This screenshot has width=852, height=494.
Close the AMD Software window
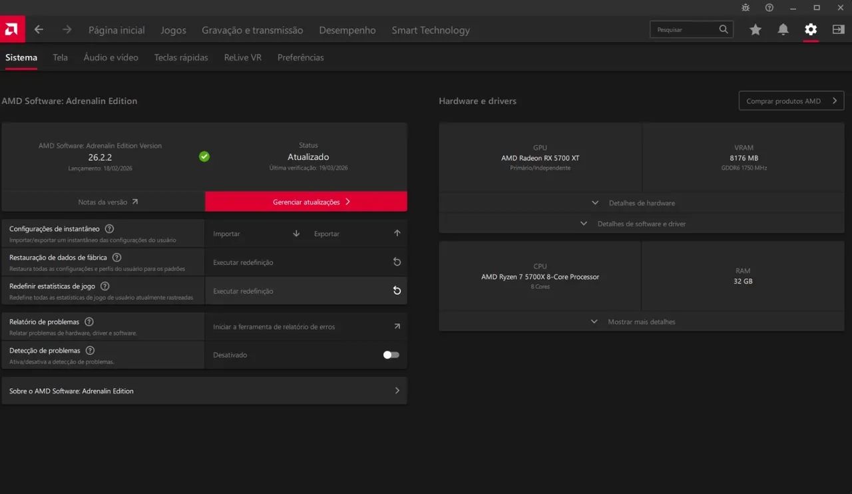(841, 7)
